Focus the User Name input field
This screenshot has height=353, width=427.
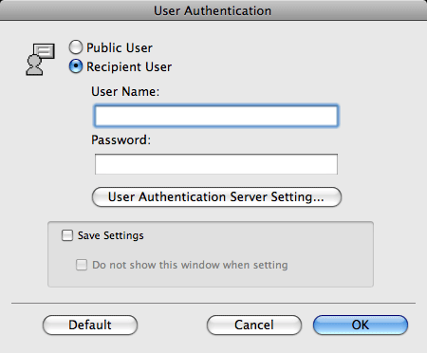coord(216,116)
